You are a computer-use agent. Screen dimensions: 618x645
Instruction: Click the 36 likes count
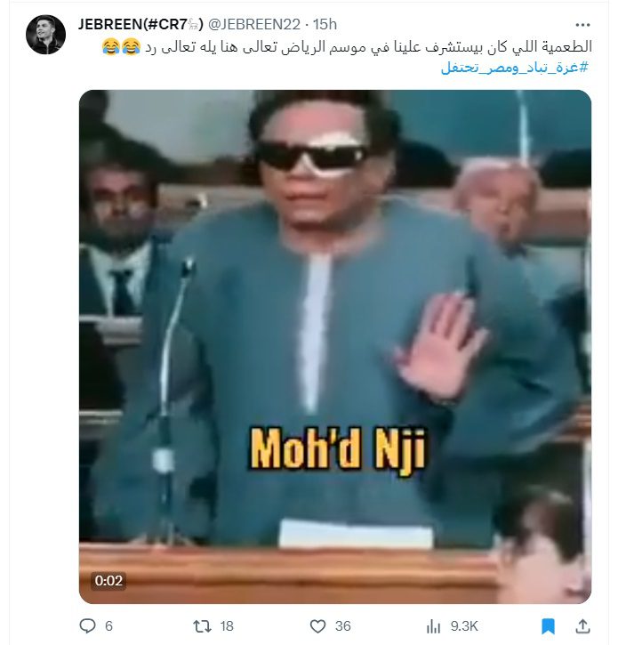[343, 626]
